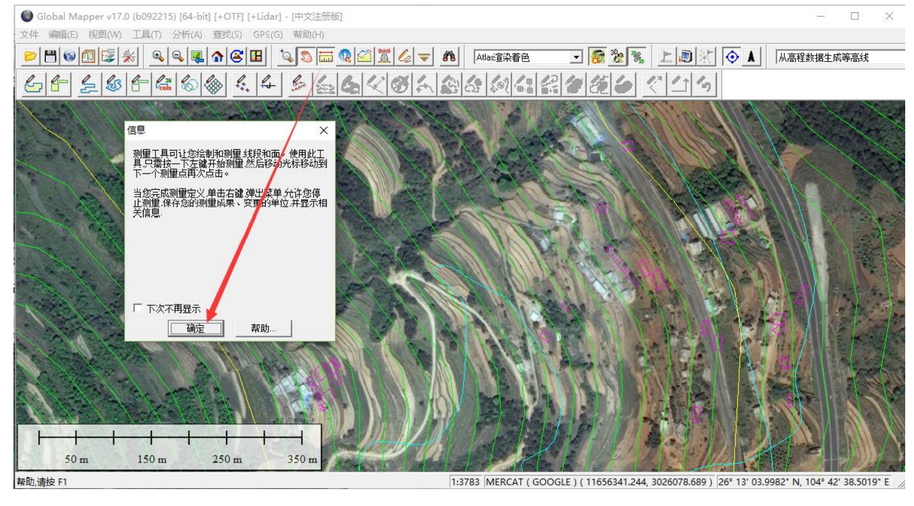Open the online data download globe icon
The width and height of the screenshot is (914, 506).
coord(69,57)
